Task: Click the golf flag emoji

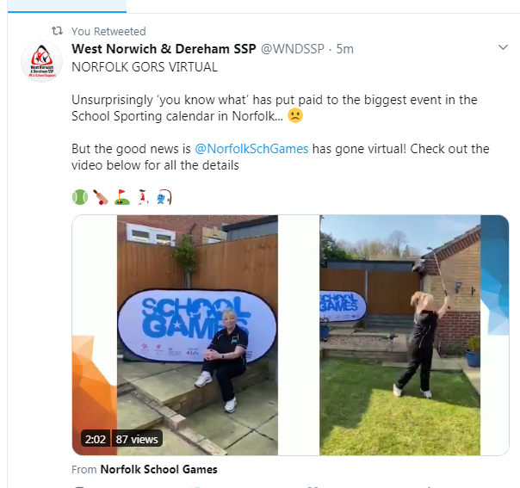Action: tap(121, 197)
